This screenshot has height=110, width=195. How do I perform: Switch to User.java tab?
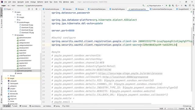click(68, 9)
